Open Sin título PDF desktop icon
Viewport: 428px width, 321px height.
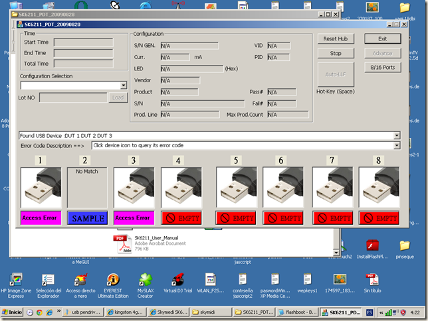click(372, 283)
